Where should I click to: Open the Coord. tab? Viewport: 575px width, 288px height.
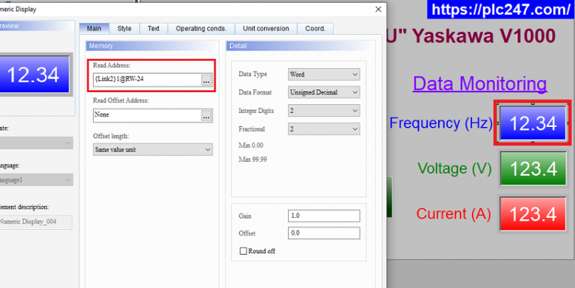[315, 28]
